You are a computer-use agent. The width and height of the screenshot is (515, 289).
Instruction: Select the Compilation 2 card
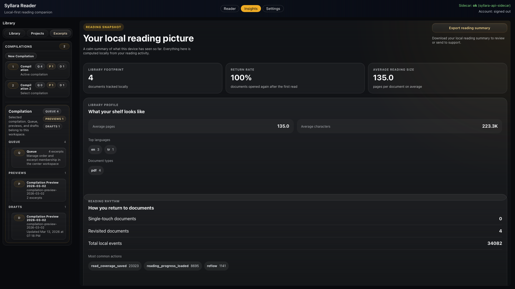pyautogui.click(x=37, y=89)
